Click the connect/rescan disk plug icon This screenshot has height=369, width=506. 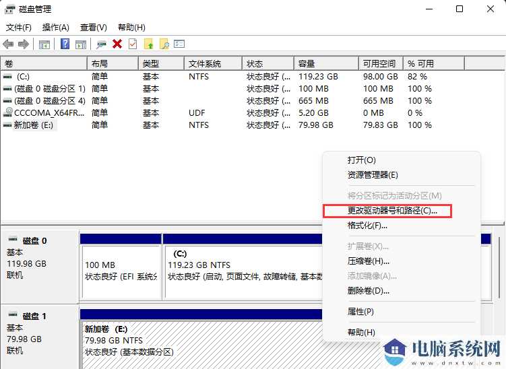tap(101, 44)
